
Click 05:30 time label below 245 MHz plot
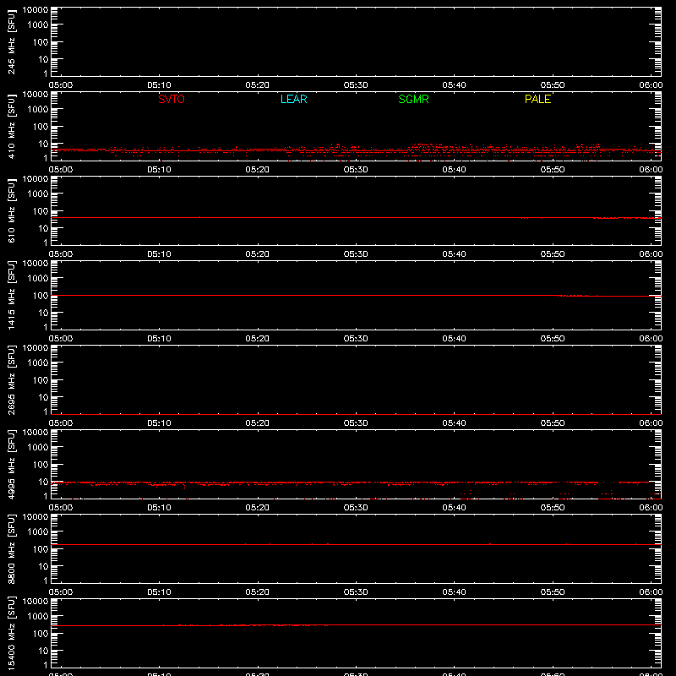click(x=356, y=85)
